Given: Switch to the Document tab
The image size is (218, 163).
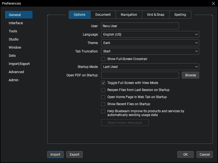Looking at the screenshot, I should coord(103,15).
